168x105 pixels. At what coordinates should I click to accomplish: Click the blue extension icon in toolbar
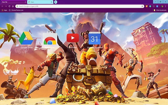click(x=157, y=6)
